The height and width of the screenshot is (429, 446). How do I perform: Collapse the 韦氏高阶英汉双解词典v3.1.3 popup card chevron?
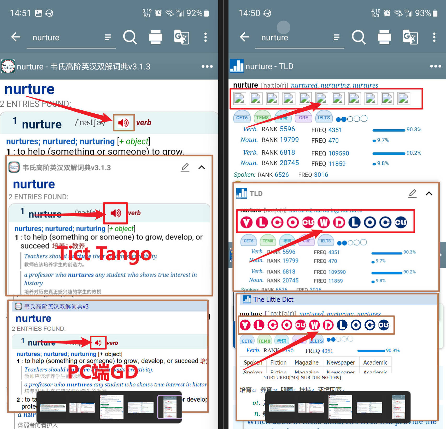coord(202,167)
